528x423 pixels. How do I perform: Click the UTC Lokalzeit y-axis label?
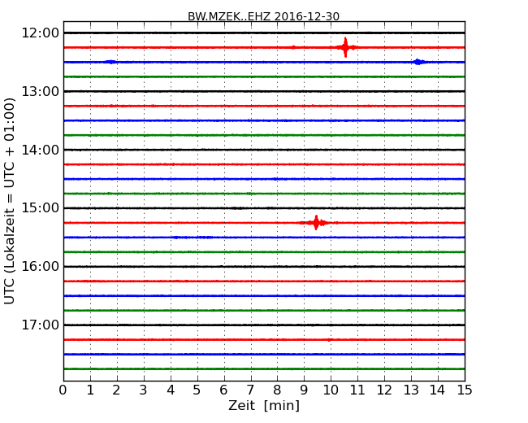point(11,200)
